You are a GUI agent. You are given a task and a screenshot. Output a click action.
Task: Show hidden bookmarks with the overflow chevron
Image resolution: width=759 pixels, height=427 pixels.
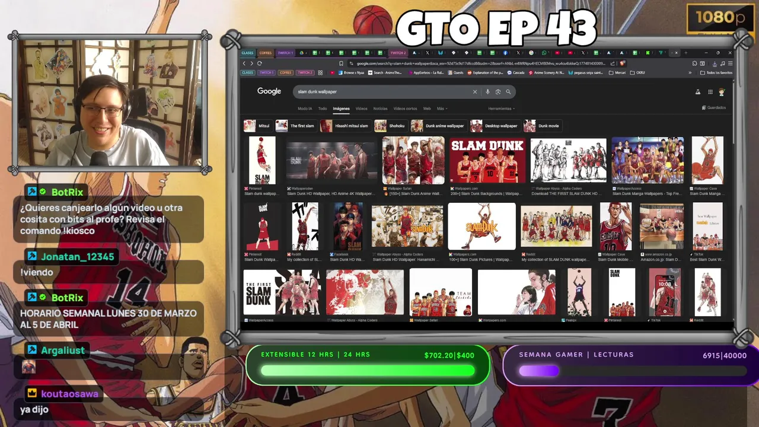690,73
